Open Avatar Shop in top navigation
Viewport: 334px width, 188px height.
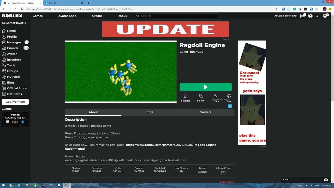(67, 16)
